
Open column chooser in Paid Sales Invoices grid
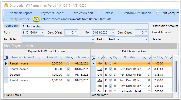click(93, 58)
